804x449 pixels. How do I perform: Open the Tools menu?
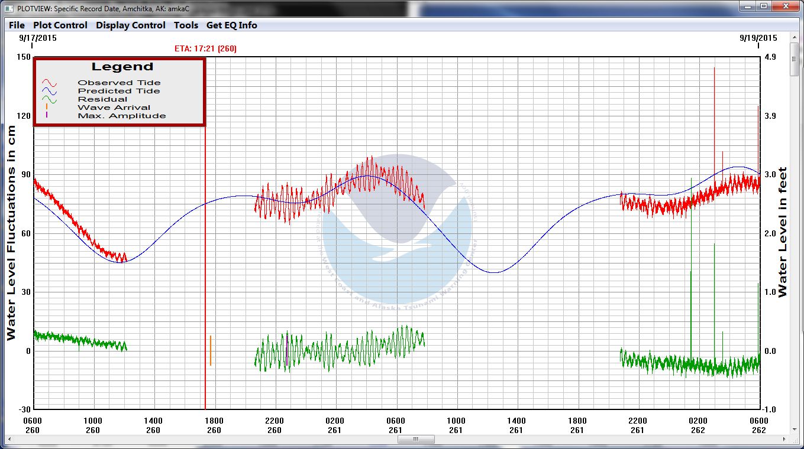pos(186,25)
